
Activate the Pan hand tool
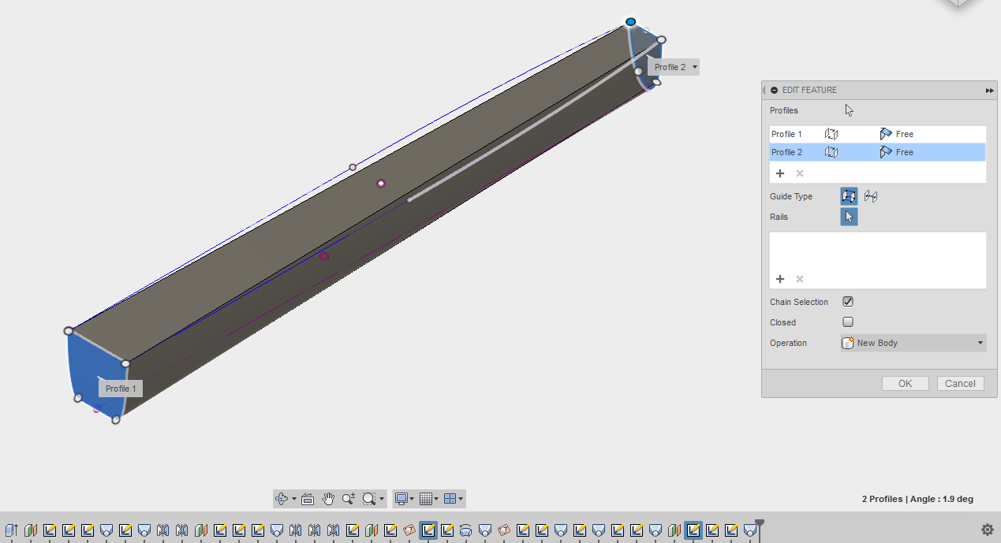(328, 499)
